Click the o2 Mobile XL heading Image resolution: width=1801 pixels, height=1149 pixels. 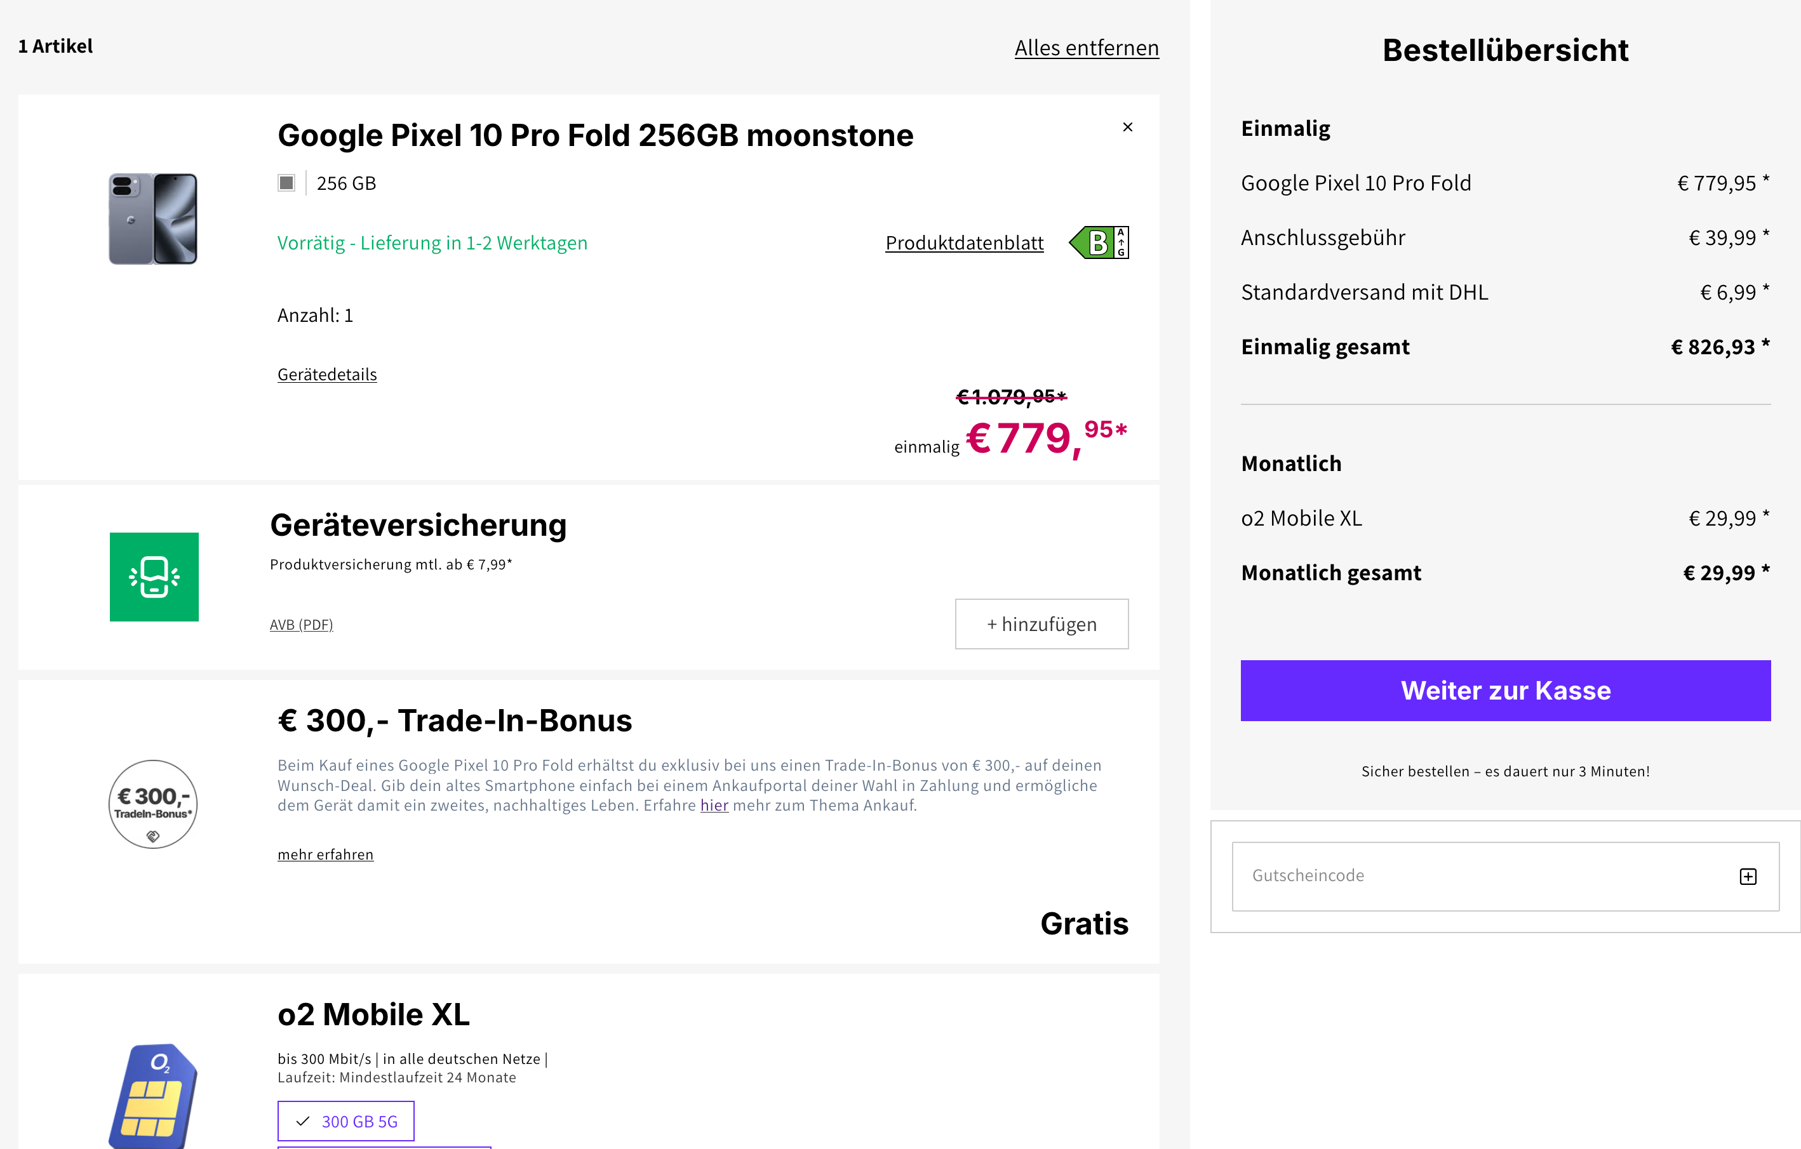(x=373, y=1014)
